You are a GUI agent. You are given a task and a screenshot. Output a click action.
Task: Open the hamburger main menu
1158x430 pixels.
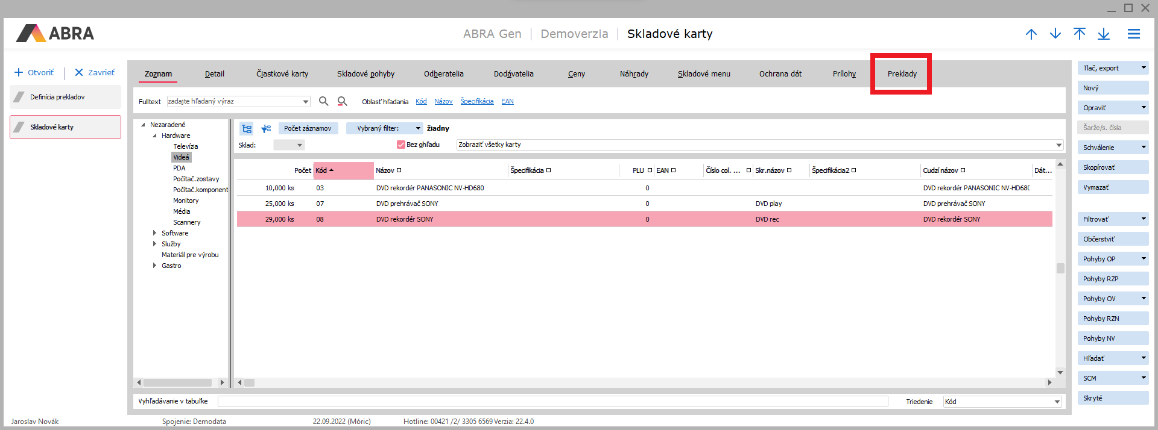1134,34
